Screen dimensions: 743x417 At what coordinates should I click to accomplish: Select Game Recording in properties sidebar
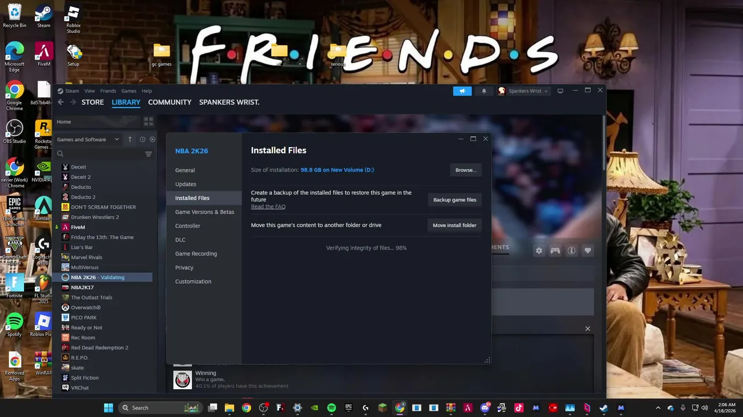pyautogui.click(x=204, y=254)
